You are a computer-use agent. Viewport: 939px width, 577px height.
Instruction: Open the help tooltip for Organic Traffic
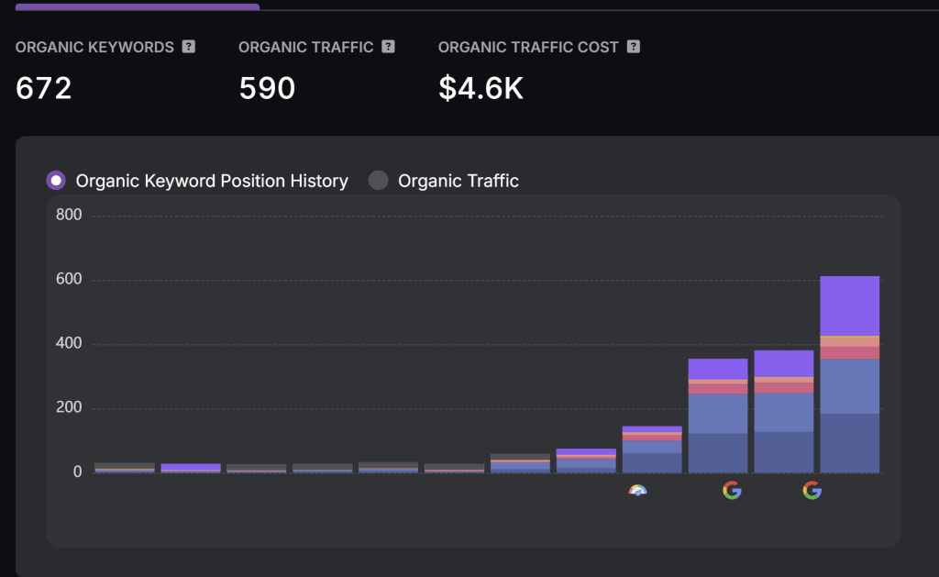click(x=388, y=47)
